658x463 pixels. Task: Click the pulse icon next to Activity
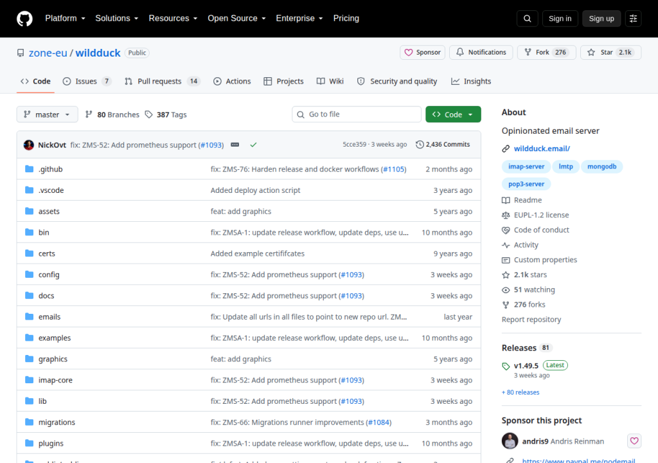pos(506,245)
